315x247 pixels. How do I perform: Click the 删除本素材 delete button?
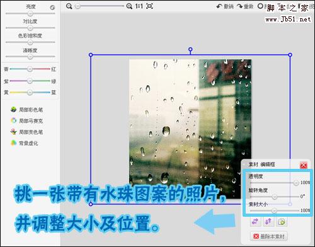point(269,236)
